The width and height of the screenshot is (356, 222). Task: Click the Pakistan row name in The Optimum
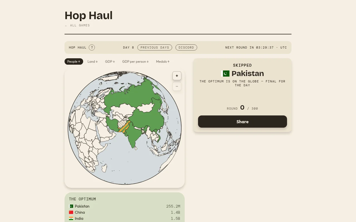82,206
